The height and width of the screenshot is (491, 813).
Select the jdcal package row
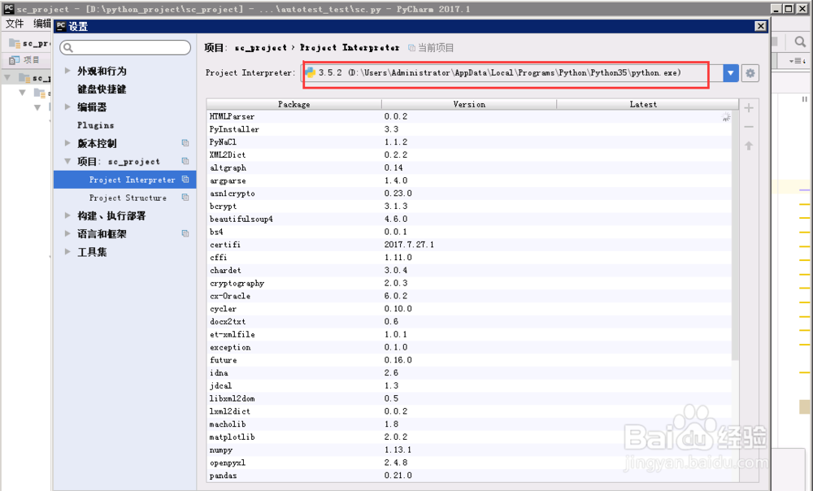(469, 386)
